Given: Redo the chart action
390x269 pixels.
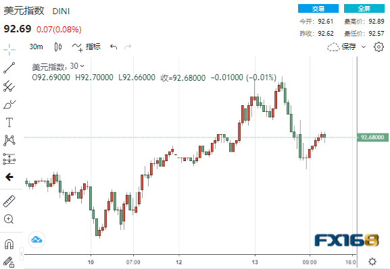Looking at the screenshot, I should [x=128, y=47].
